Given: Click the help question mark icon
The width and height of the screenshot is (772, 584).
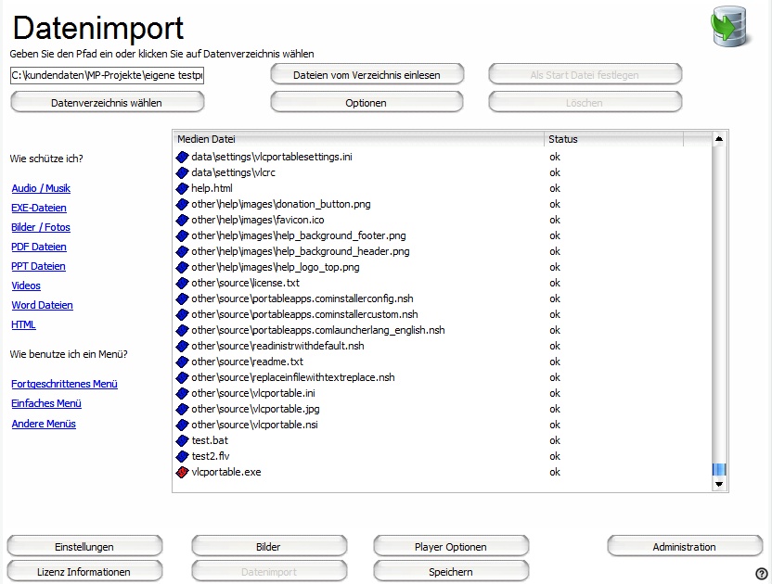Looking at the screenshot, I should [x=762, y=574].
